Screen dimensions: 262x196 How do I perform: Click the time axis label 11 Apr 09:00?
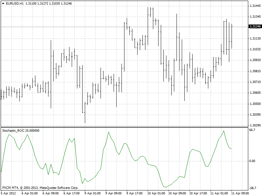[240, 193]
